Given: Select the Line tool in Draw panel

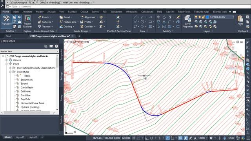Looking at the screenshot, I should [x=135, y=17].
